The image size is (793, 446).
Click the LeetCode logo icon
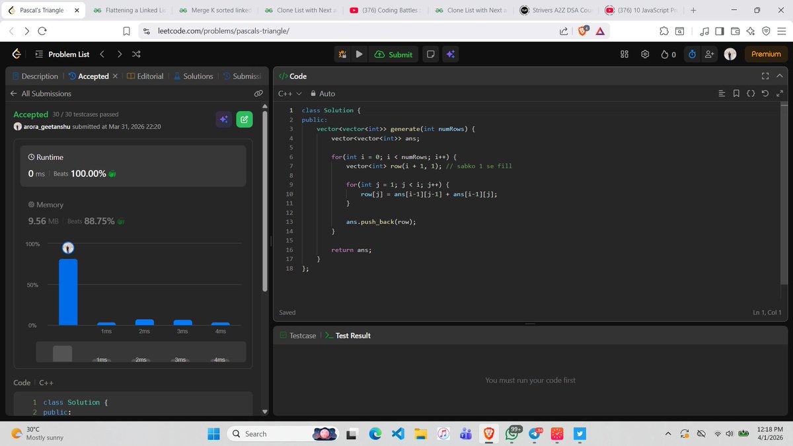(x=18, y=54)
